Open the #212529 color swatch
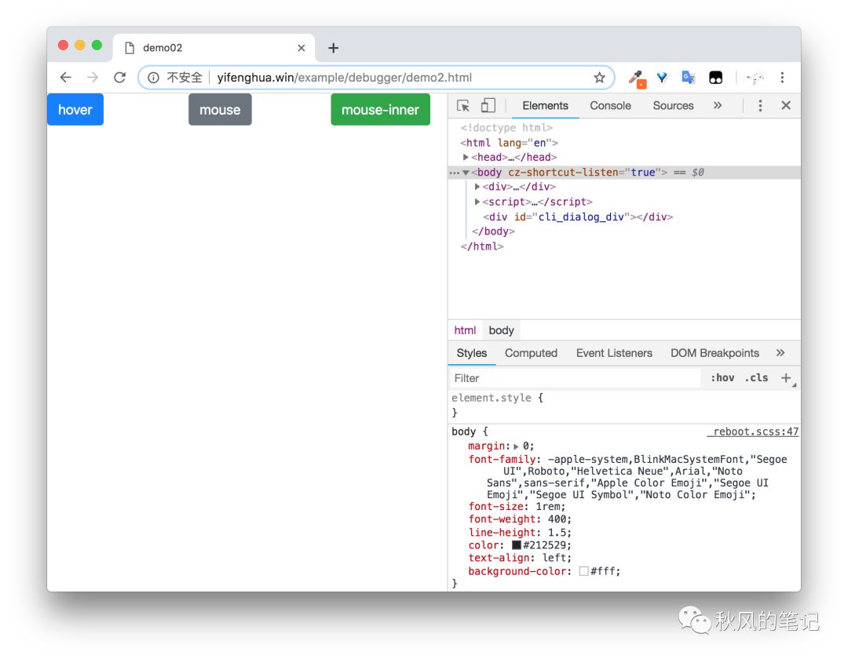 [x=517, y=545]
